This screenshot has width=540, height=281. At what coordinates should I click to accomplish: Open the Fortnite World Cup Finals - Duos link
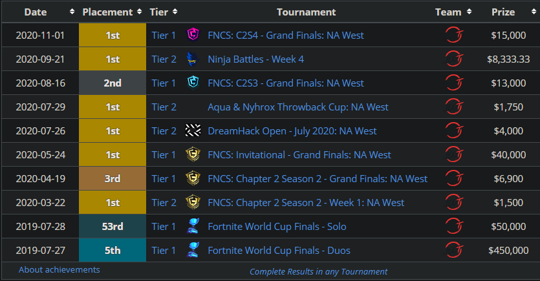(279, 251)
